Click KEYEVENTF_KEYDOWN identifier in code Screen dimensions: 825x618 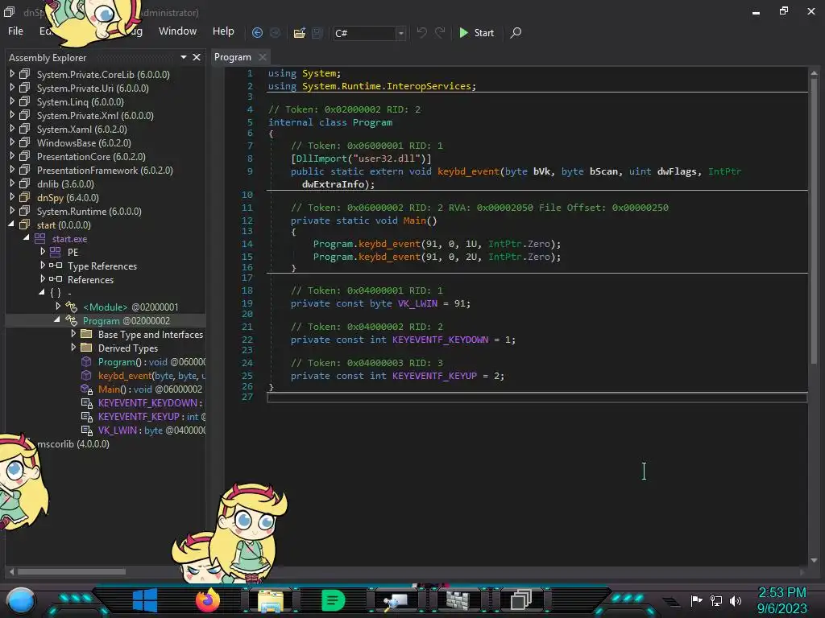(440, 340)
